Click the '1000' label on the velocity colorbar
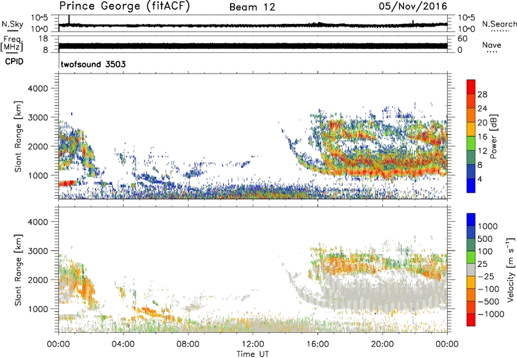 [x=488, y=226]
